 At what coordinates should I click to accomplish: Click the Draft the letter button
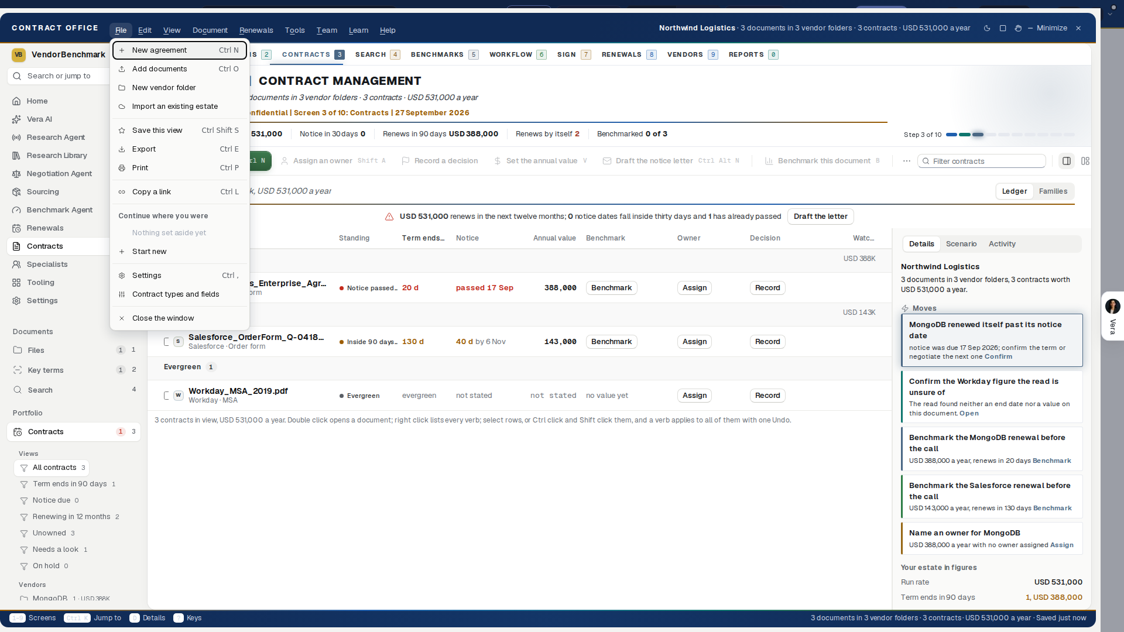tap(820, 217)
